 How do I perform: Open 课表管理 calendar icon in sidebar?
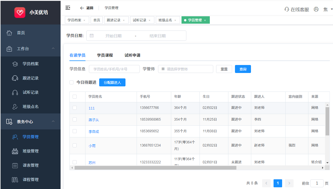(15, 165)
